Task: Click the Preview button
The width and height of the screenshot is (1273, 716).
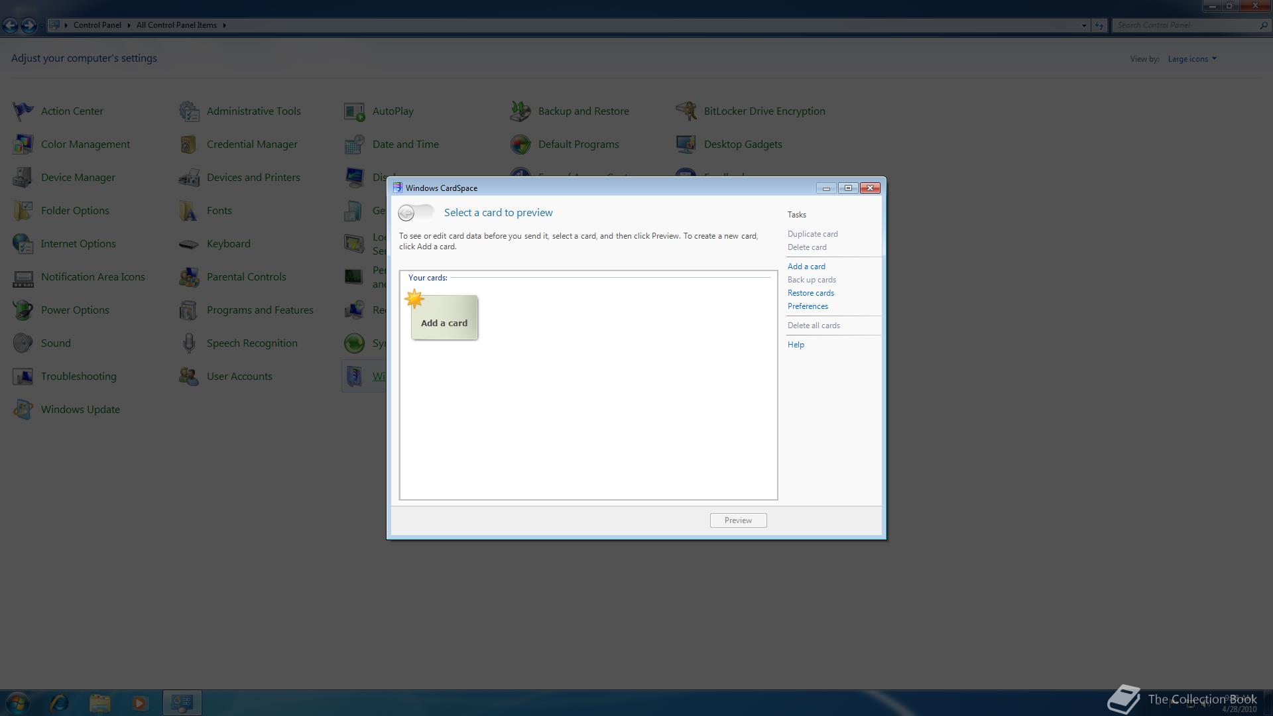Action: pos(738,520)
